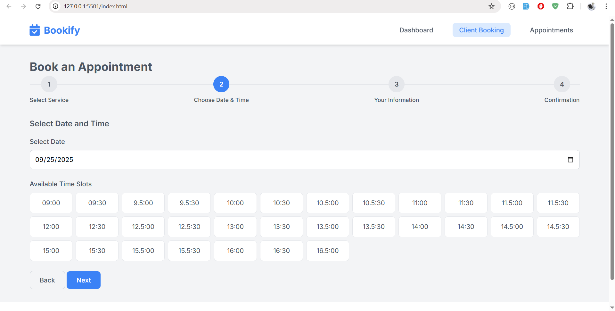Click the Bookify calendar logo icon
Viewport: 615px width, 311px height.
pyautogui.click(x=35, y=30)
